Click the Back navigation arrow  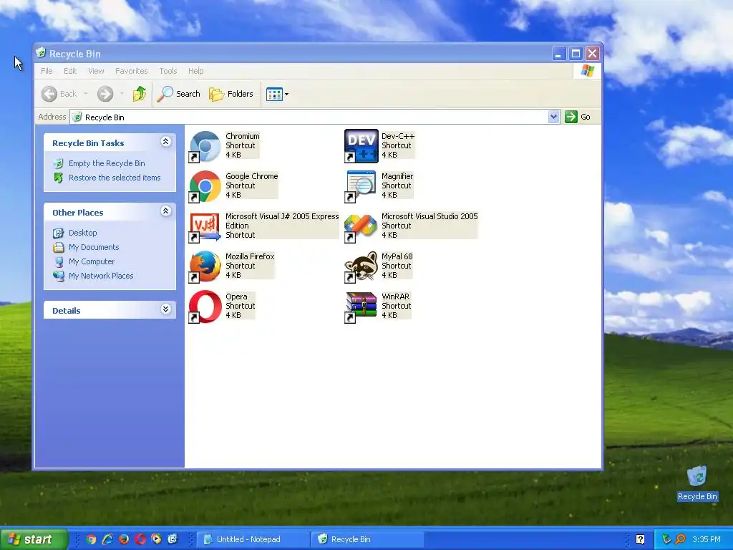[x=49, y=94]
